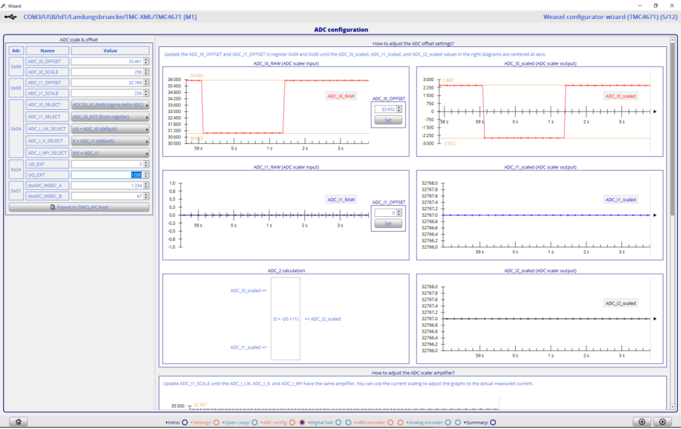Screen dimensions: 681x429
Task: Click the UQ_EXT name cell
Action: pyautogui.click(x=48, y=175)
